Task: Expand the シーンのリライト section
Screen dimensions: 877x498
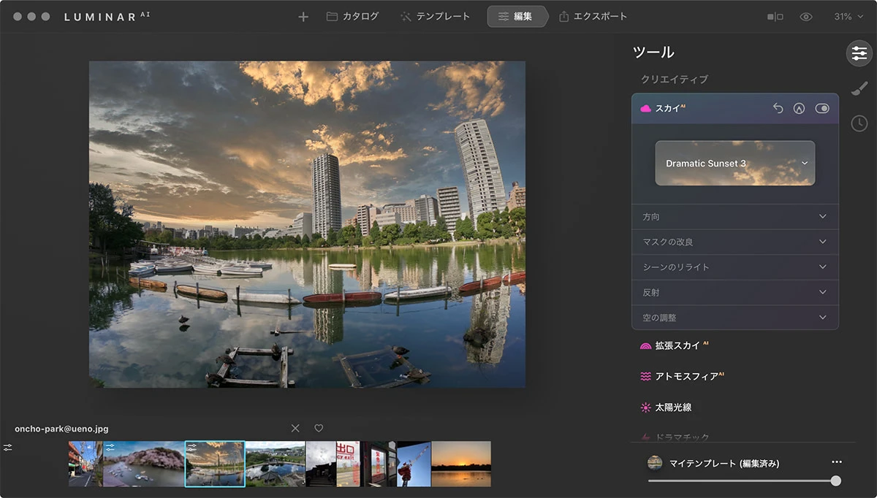Action: click(x=735, y=267)
